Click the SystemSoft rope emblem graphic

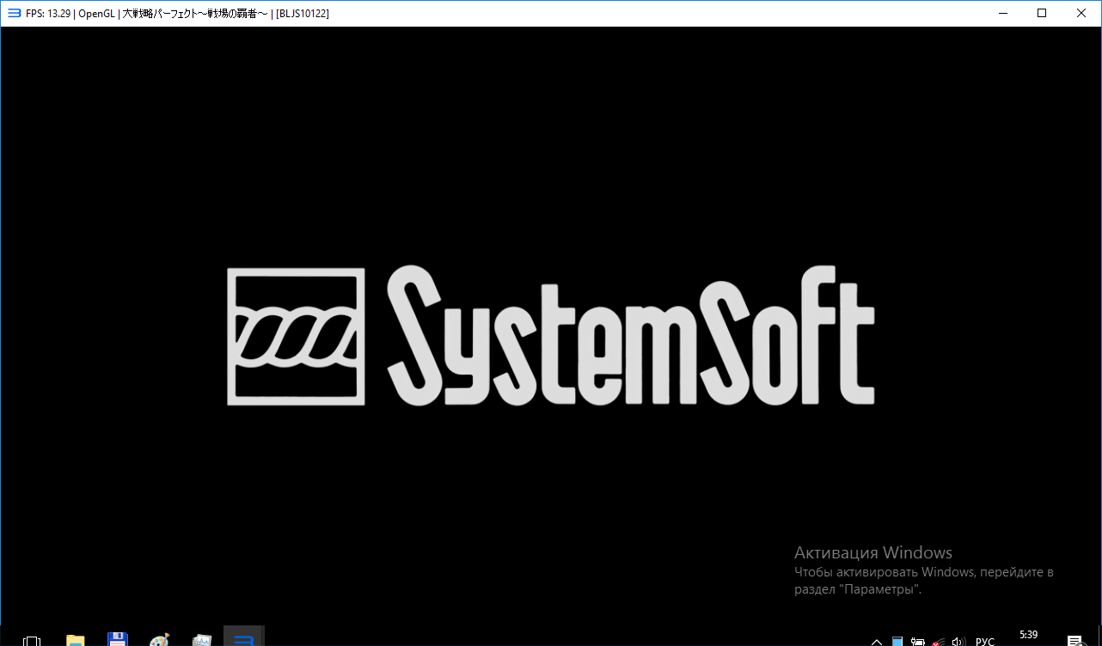[296, 336]
